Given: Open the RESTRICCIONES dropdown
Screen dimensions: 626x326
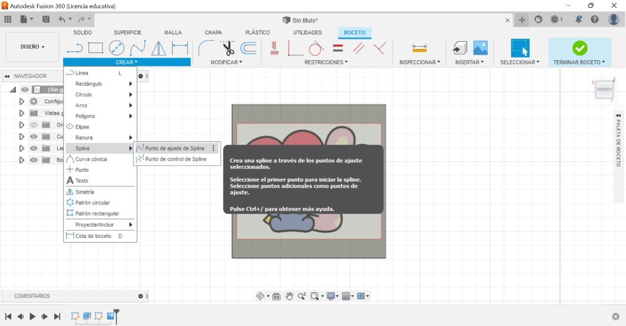Looking at the screenshot, I should pos(326,62).
